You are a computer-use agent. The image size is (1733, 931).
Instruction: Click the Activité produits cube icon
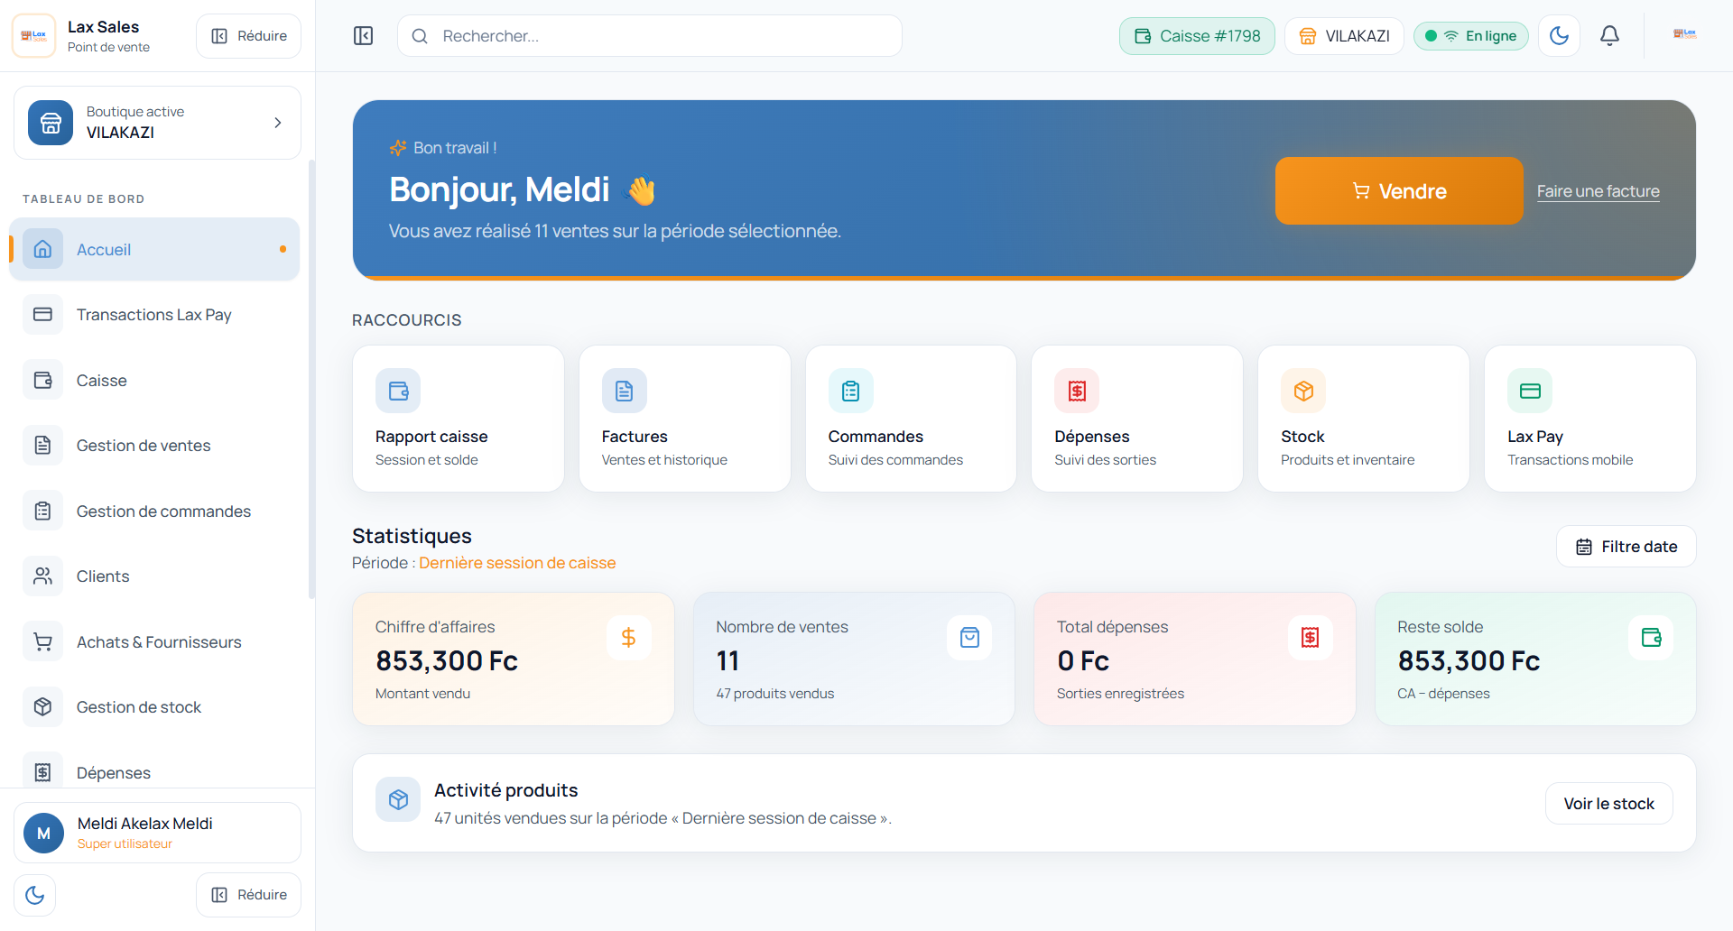(398, 799)
